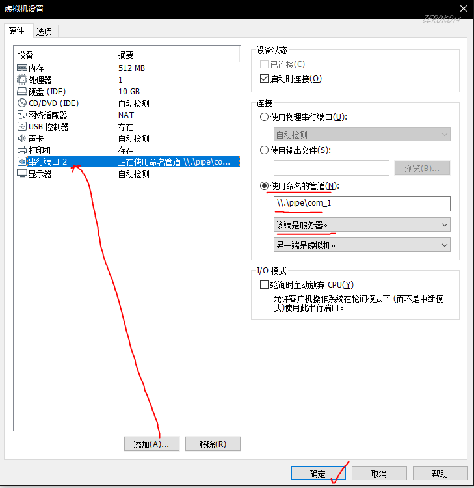Enable 轮询时主动放弃 CPU checkbox
Viewport: 474px width, 488px height.
tap(264, 285)
